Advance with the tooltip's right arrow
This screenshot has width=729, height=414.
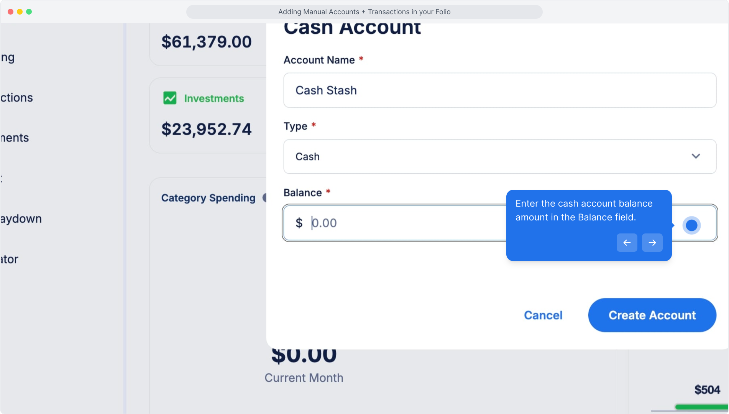point(652,243)
